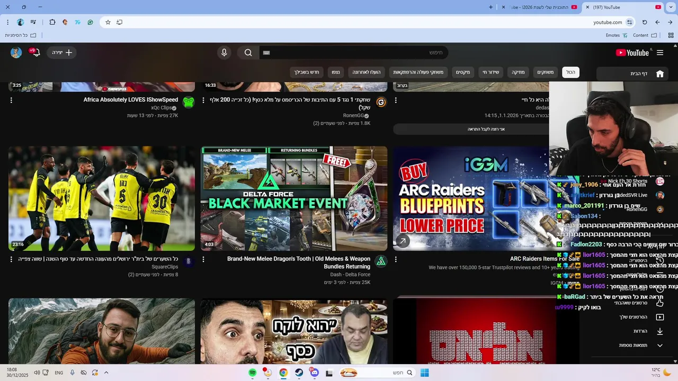Open the SquareClips channel avatar
This screenshot has height=381, width=678.
click(x=189, y=261)
